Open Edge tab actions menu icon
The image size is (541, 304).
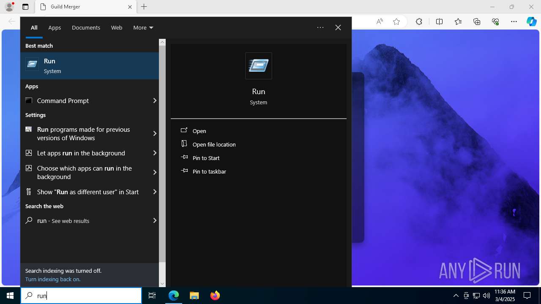coord(25,7)
